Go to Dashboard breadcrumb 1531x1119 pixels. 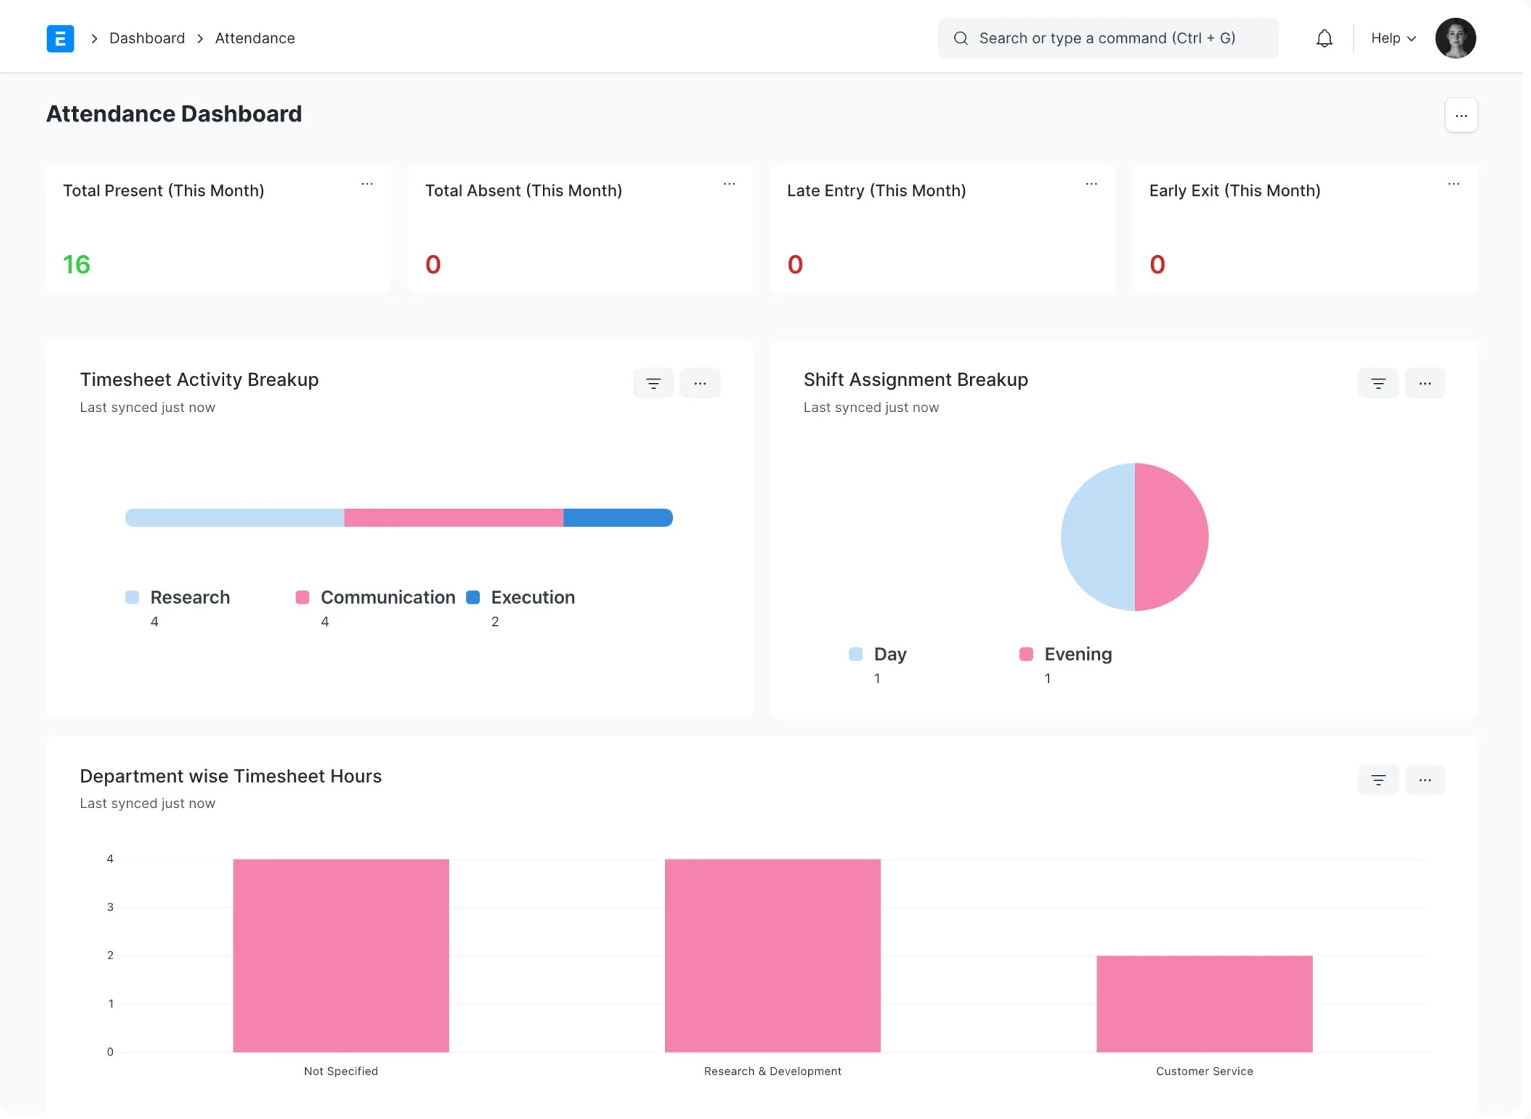pos(147,38)
